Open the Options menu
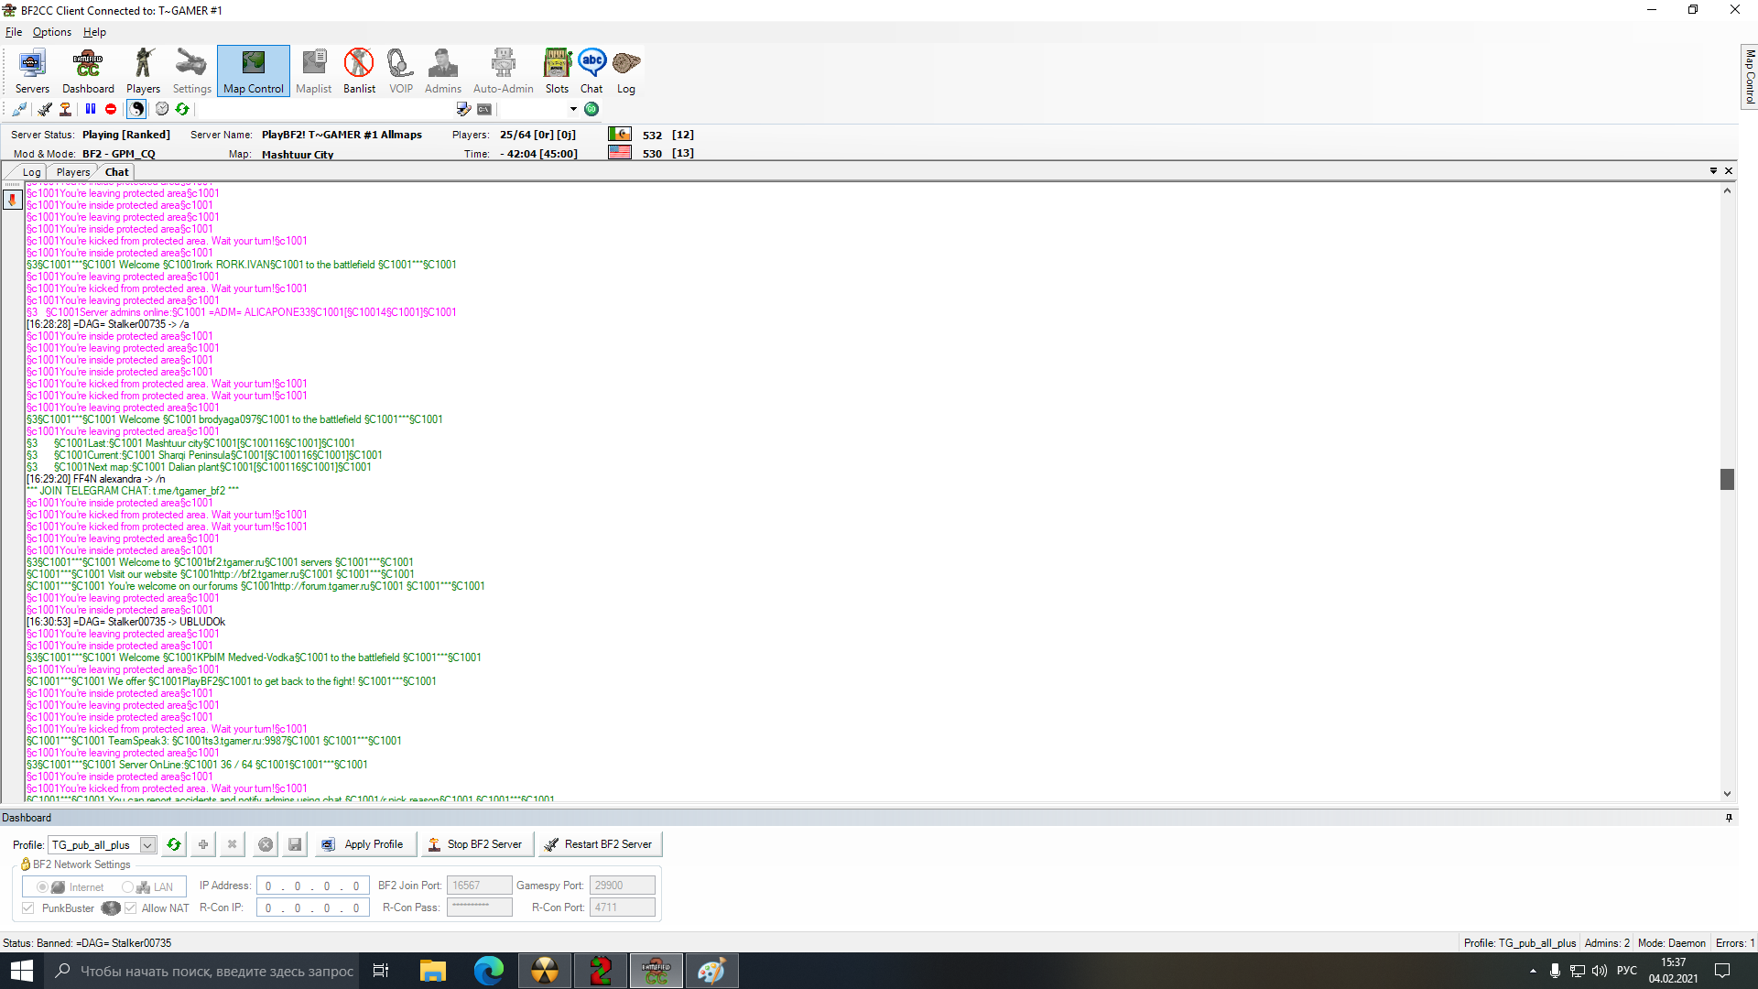The image size is (1758, 989). (51, 32)
